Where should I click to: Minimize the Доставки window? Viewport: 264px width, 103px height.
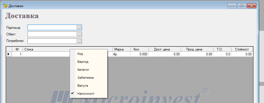[232, 6]
